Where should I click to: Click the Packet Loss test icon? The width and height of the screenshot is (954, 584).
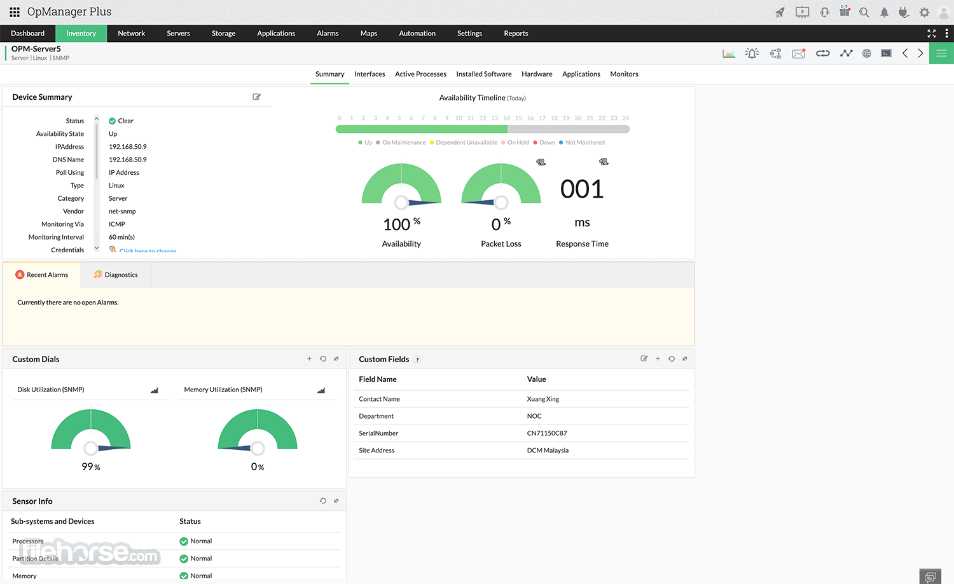click(x=541, y=162)
